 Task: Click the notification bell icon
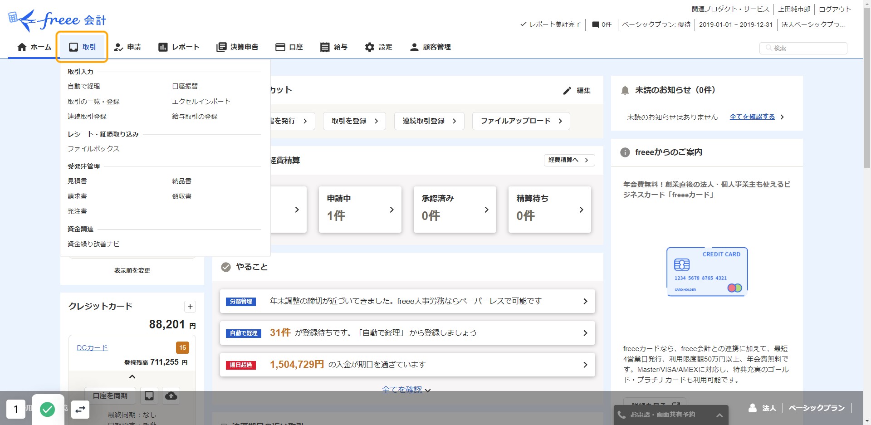[x=625, y=90]
